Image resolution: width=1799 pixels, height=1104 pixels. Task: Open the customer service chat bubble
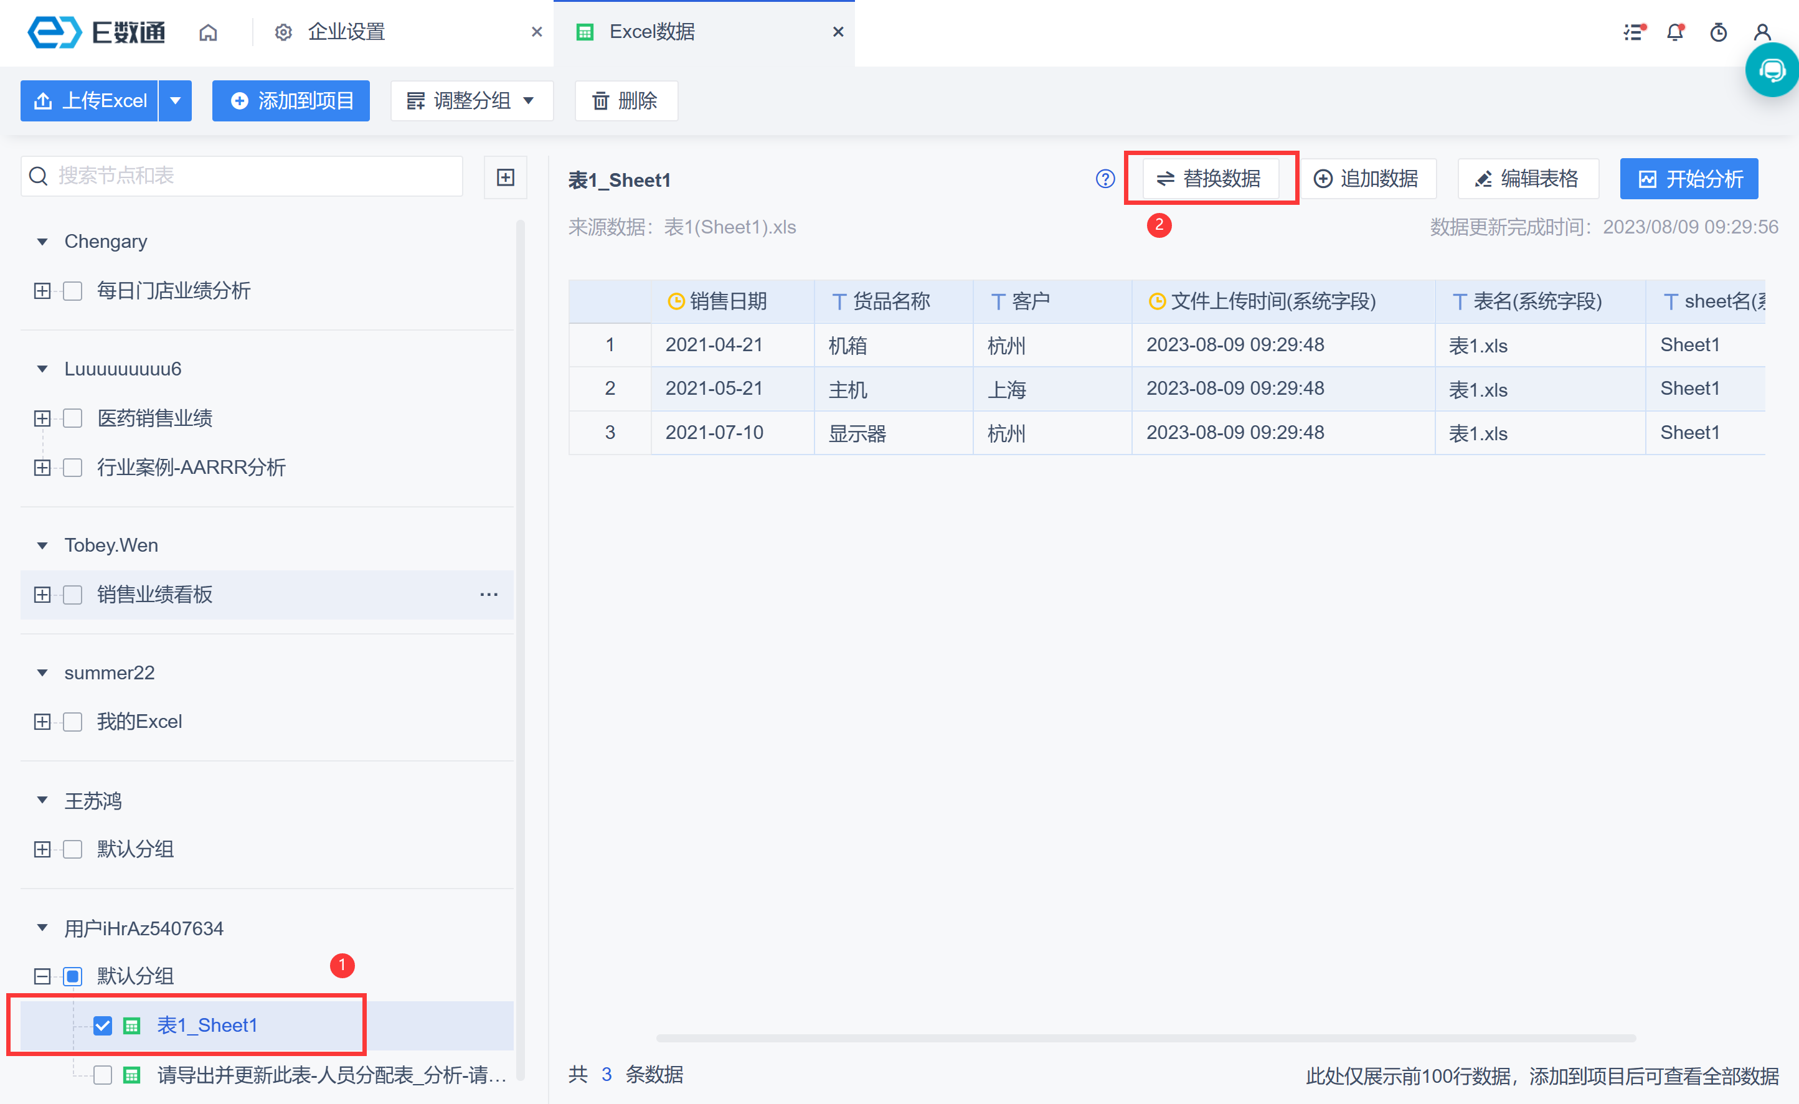1772,71
